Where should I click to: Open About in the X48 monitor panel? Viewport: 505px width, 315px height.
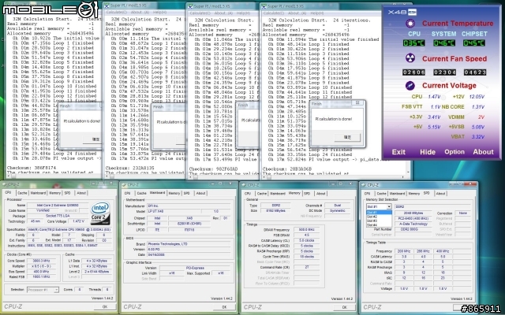(483, 152)
